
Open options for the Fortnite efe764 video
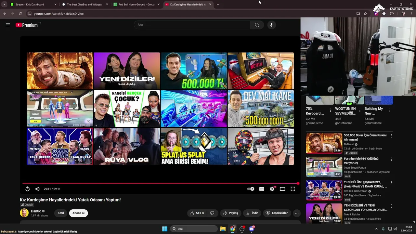pyautogui.click(x=391, y=159)
